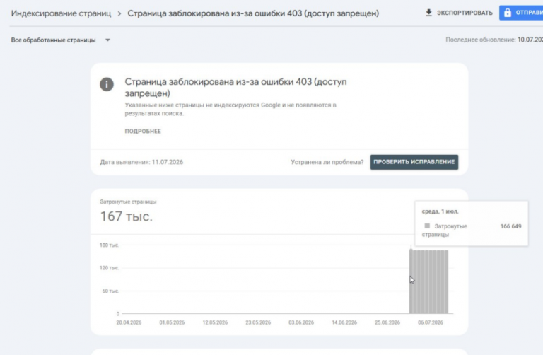Expand the Все обработанные страницы dropdown arrow
543x355 pixels.
point(107,40)
